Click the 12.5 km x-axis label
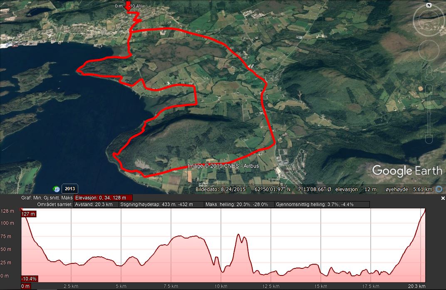 click(x=271, y=286)
